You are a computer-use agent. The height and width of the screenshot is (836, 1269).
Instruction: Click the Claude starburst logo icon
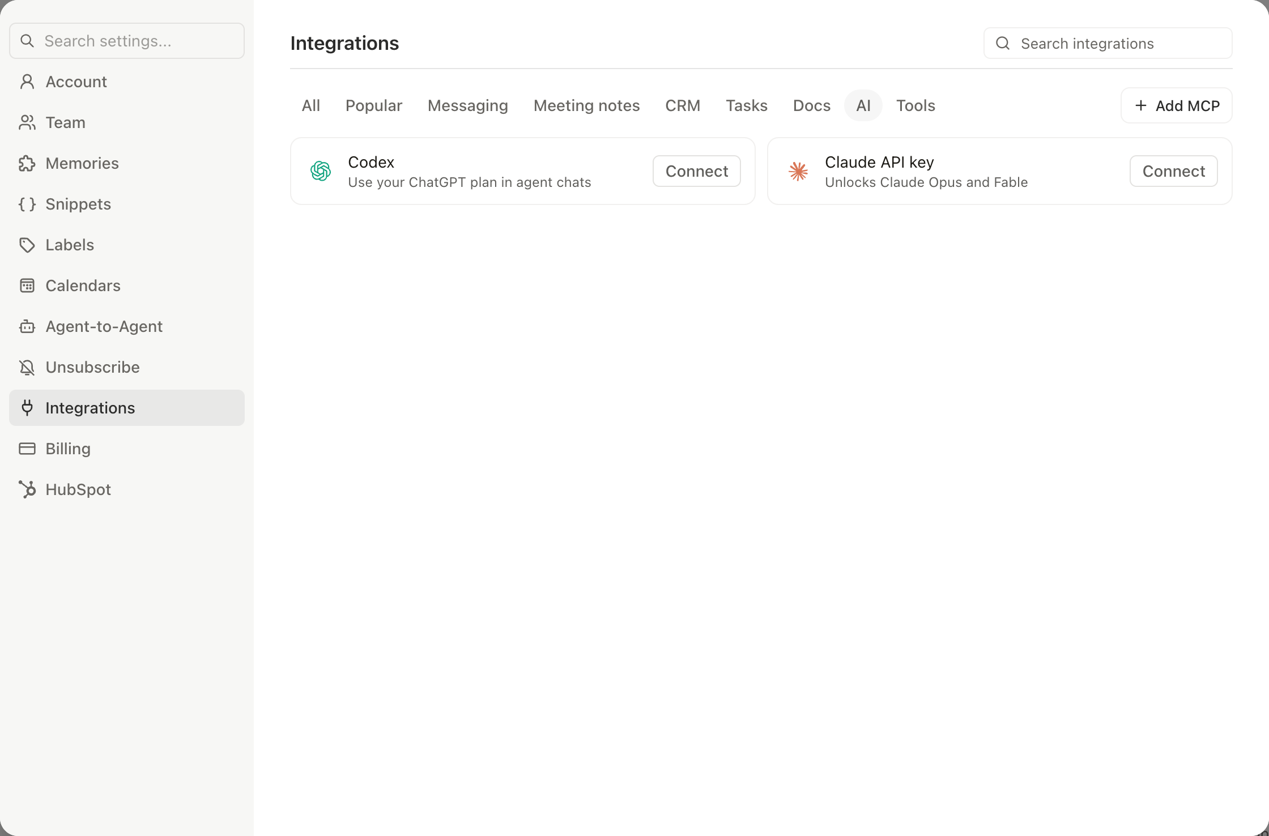click(798, 171)
